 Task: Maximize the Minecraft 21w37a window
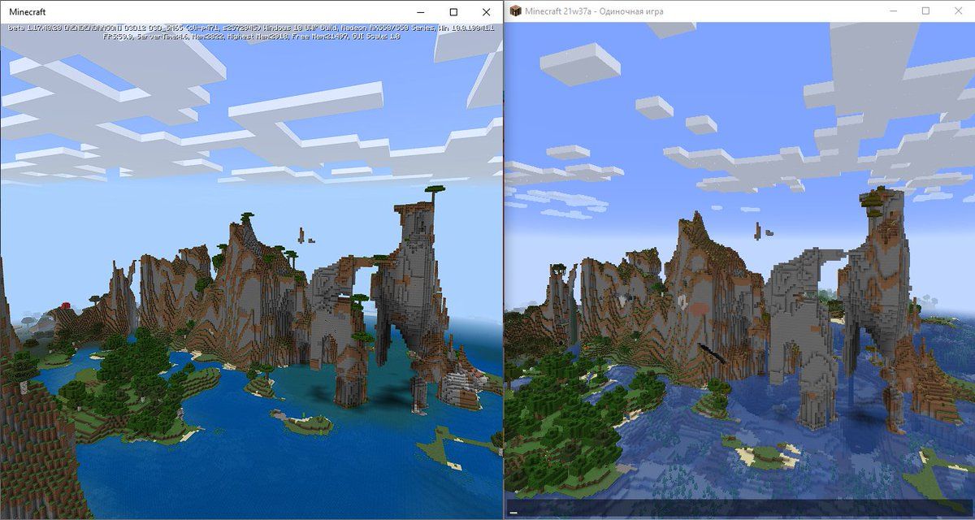coord(925,11)
